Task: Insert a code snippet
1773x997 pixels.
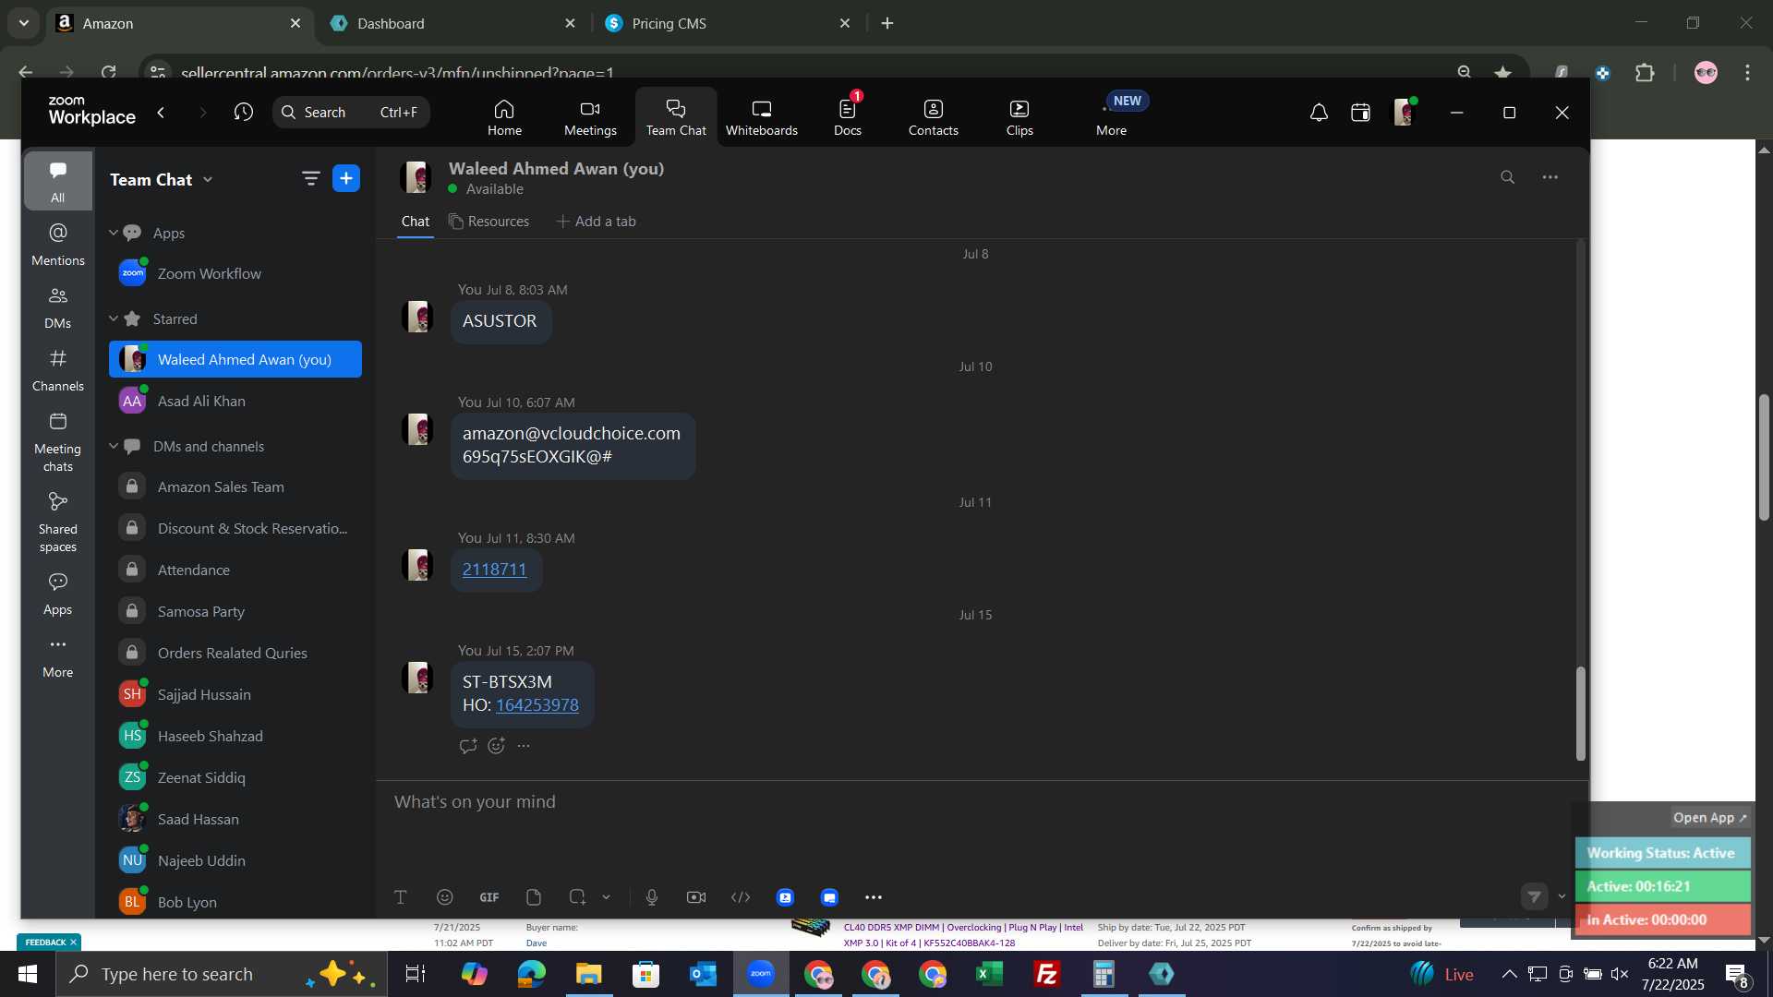Action: point(741,897)
